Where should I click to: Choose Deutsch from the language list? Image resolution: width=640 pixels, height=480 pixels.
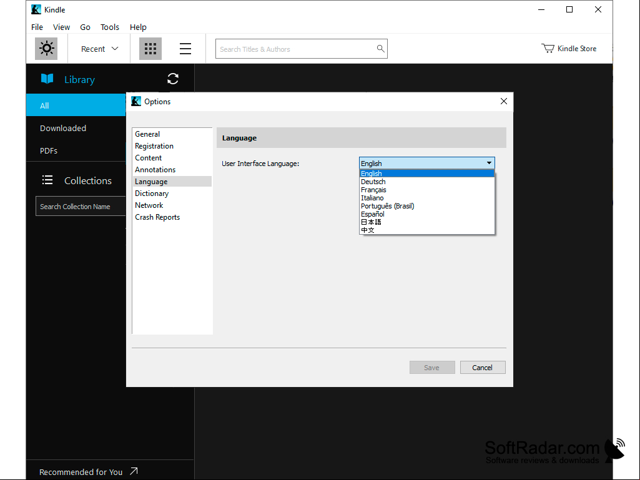(427, 182)
